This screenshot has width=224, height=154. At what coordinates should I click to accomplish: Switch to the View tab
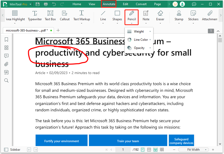pos(92,4)
